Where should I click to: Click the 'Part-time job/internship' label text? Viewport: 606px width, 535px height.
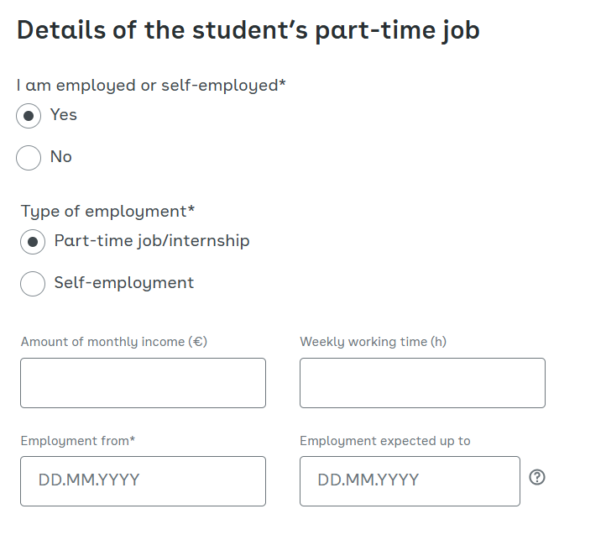coord(152,241)
